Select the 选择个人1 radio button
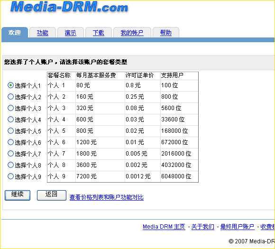This screenshot has width=275, height=249. point(10,85)
